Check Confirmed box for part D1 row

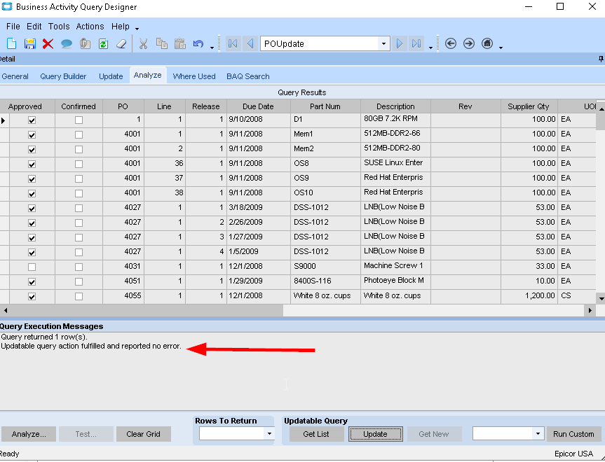[x=79, y=120]
